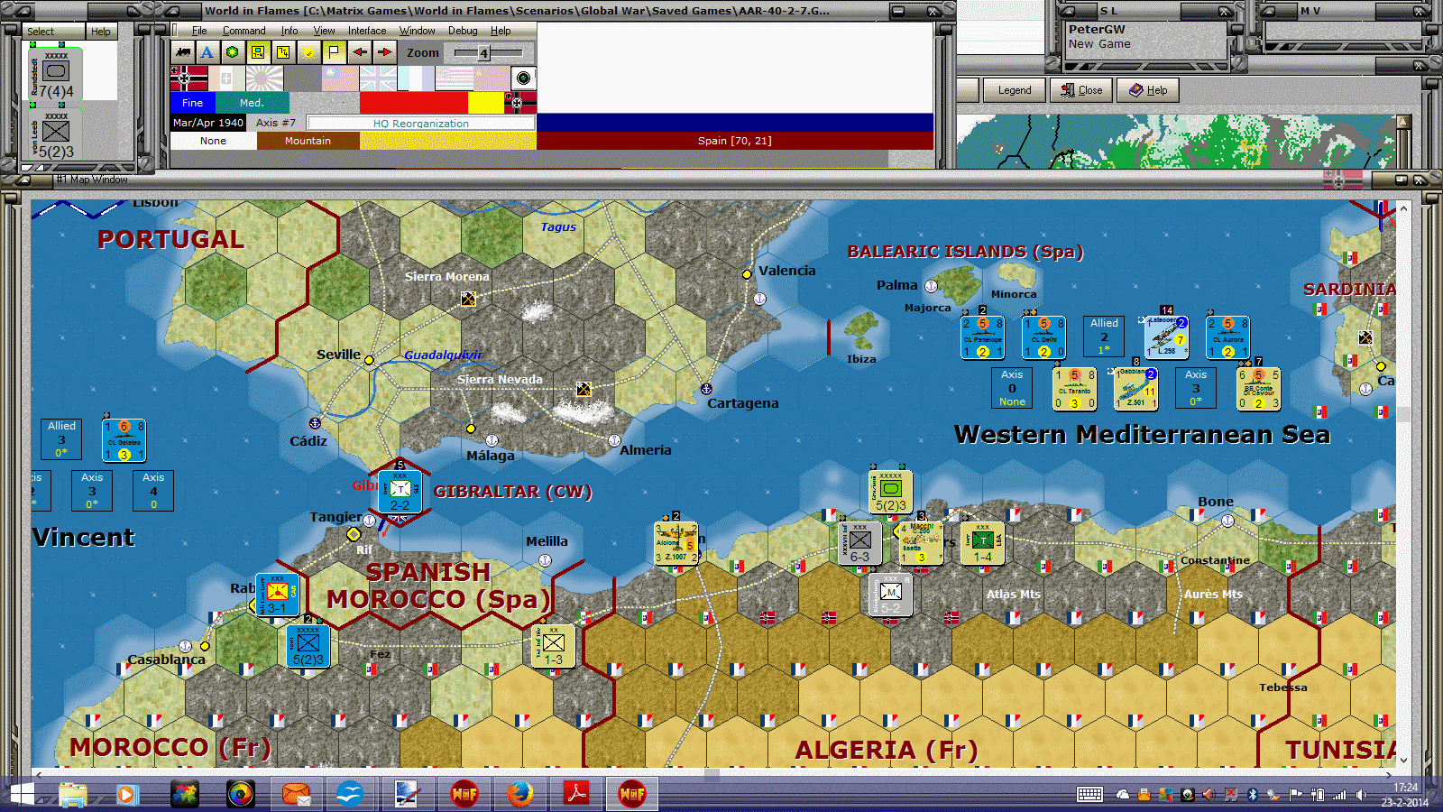This screenshot has height=812, width=1443.
Task: Click the Windows Start button
Action: (x=20, y=794)
